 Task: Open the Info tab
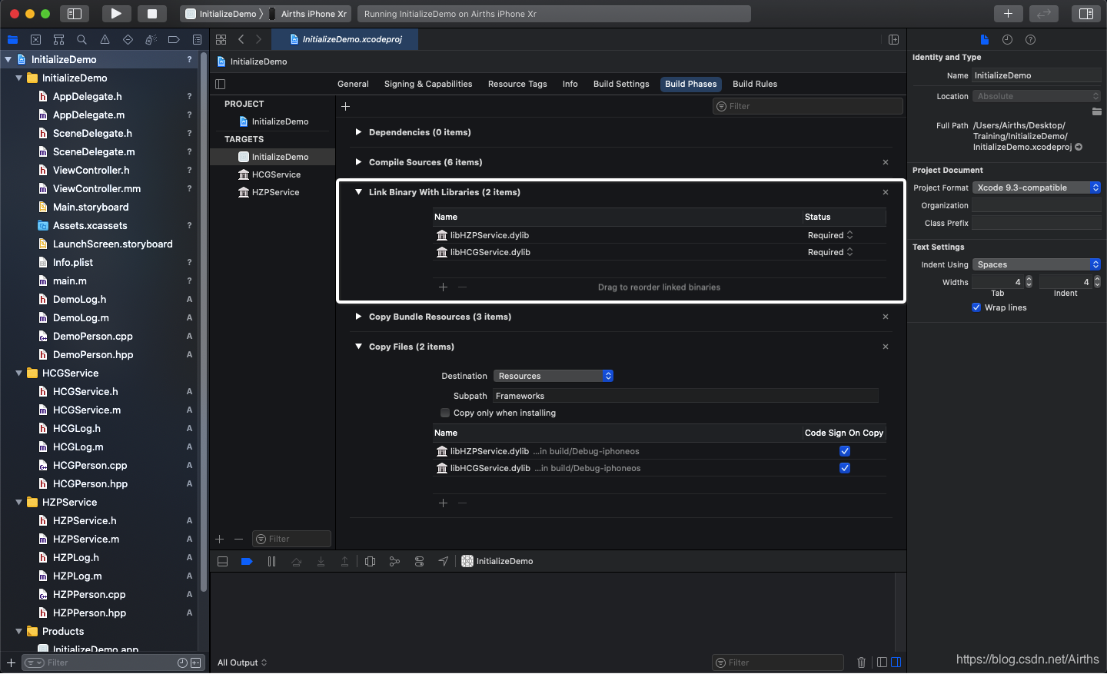[x=570, y=84]
